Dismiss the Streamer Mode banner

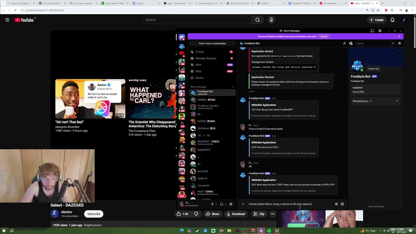[399, 36]
